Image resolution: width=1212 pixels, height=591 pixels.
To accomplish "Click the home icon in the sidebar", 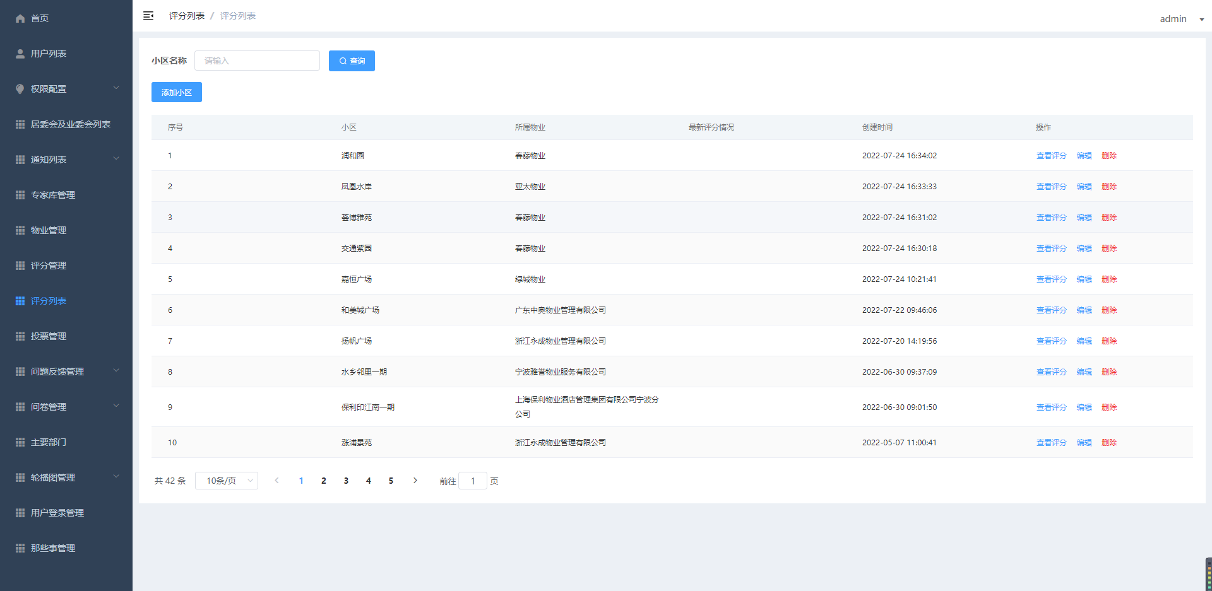I will coord(20,18).
